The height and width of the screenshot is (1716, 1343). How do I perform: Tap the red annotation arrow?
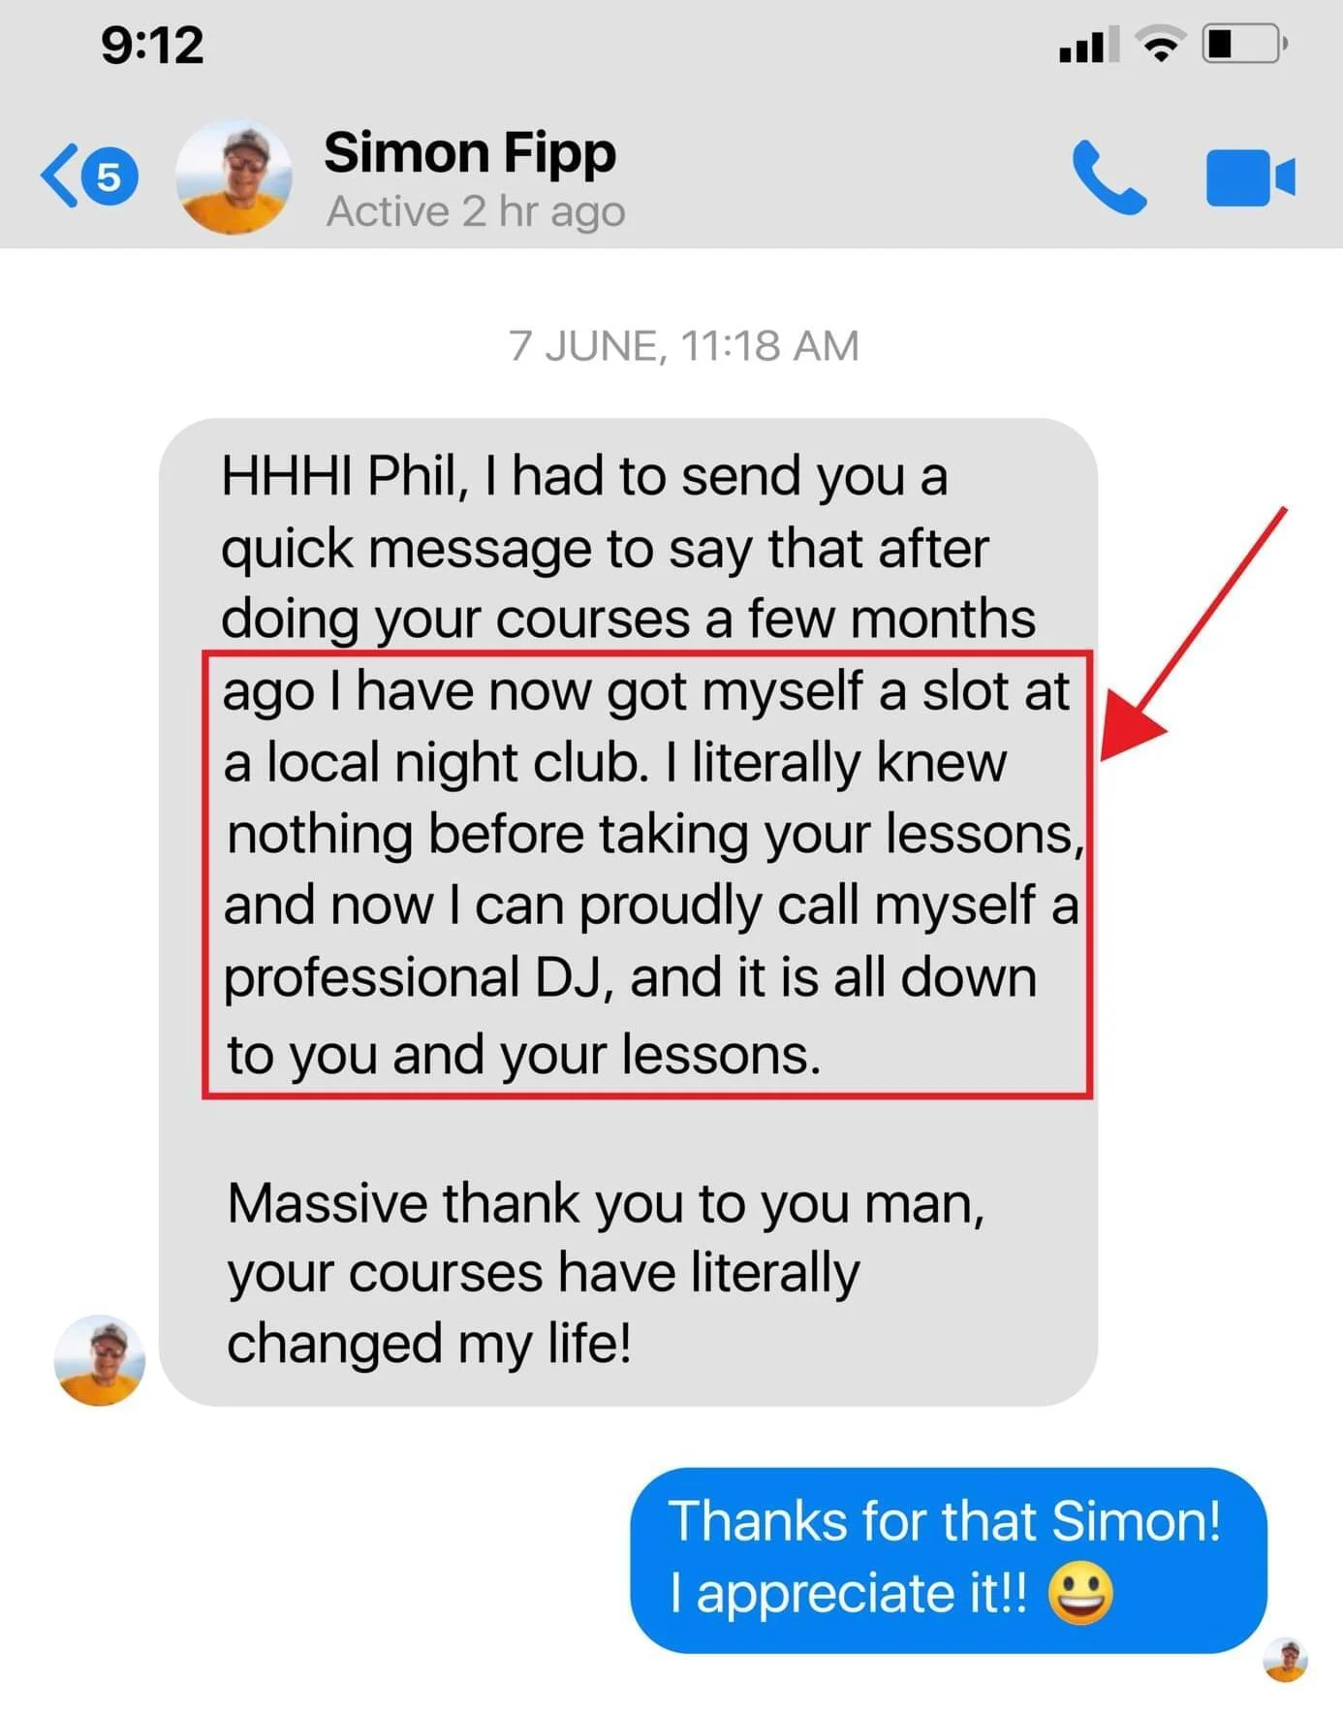pos(1194,633)
